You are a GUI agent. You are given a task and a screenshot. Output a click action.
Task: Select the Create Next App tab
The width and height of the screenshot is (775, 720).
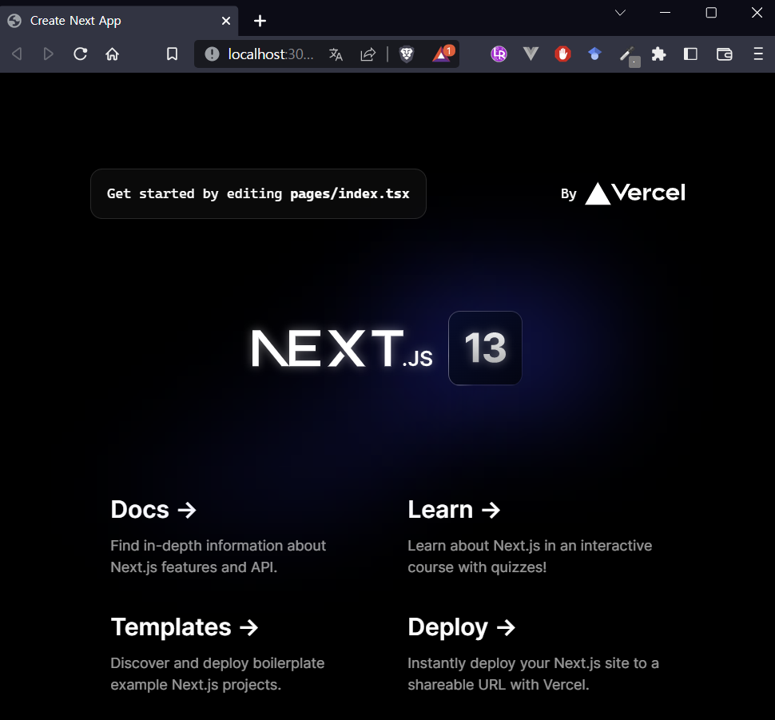click(x=118, y=21)
